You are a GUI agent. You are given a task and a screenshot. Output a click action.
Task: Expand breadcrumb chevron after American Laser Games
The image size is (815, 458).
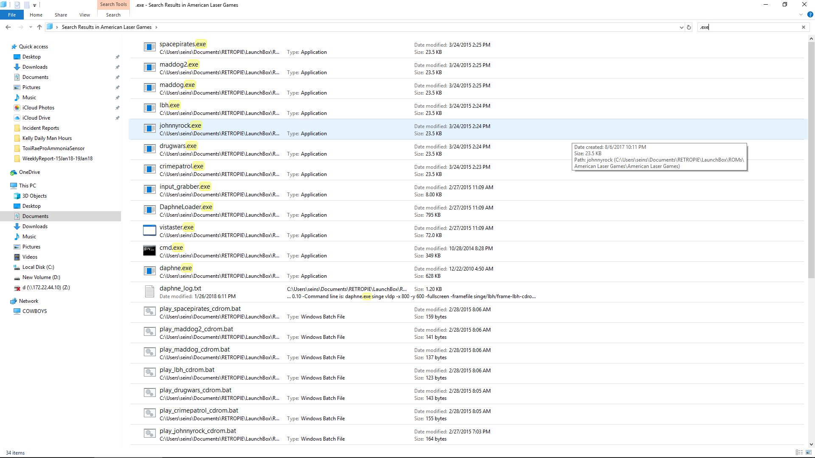pyautogui.click(x=156, y=27)
